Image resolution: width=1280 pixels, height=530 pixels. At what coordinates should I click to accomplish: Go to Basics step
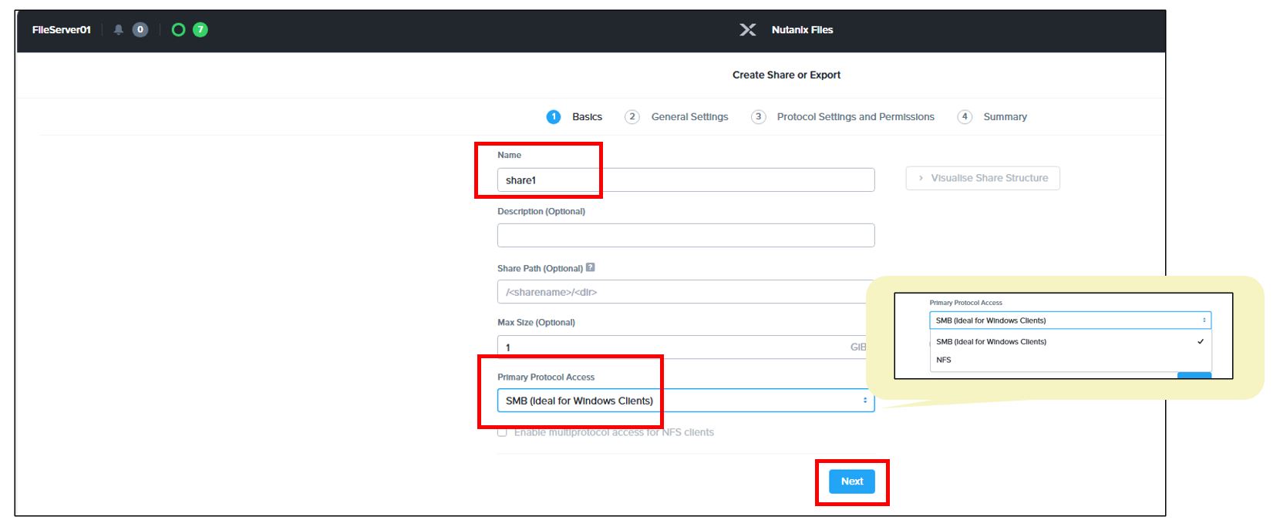pos(587,117)
